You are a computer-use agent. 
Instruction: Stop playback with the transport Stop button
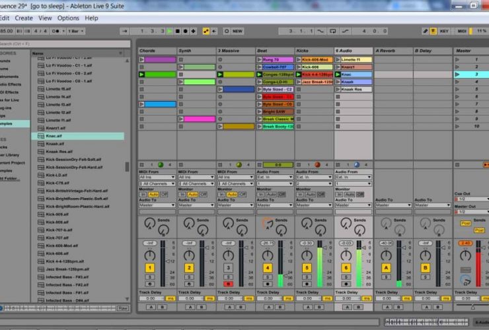pyautogui.click(x=178, y=31)
